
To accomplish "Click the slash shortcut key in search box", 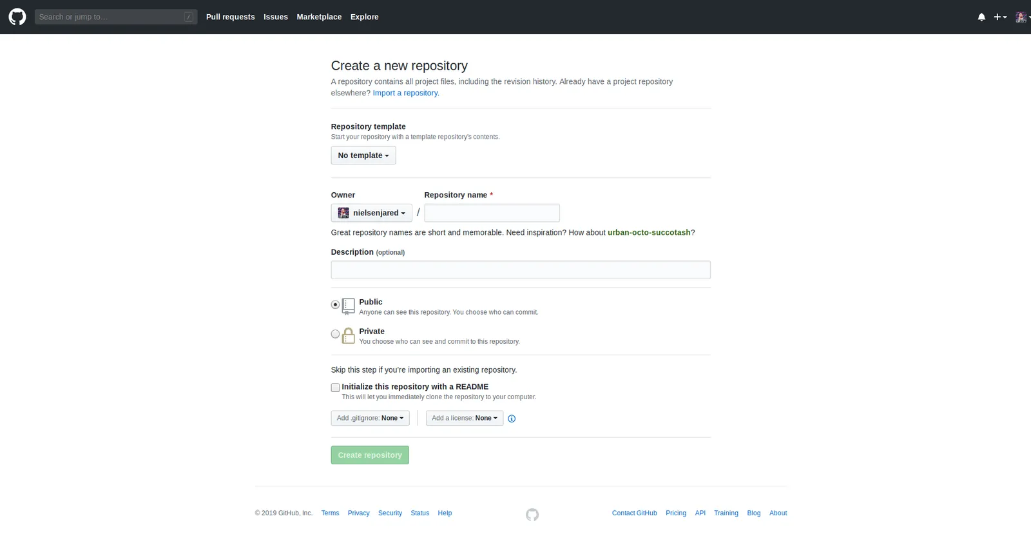I will [x=188, y=17].
